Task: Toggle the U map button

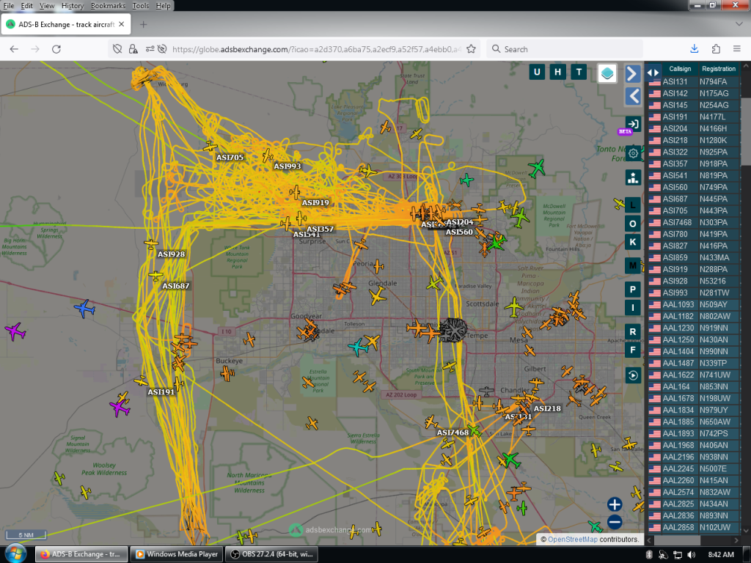Action: click(536, 73)
